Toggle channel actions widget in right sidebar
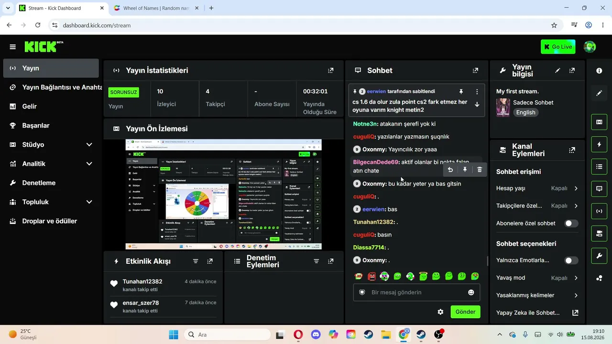The width and height of the screenshot is (612, 344). point(599,234)
